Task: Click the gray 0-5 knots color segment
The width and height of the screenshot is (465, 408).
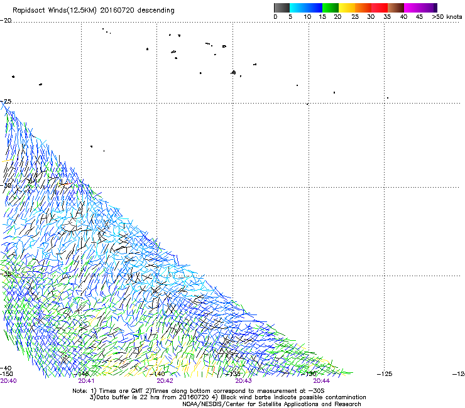Action: (x=282, y=8)
